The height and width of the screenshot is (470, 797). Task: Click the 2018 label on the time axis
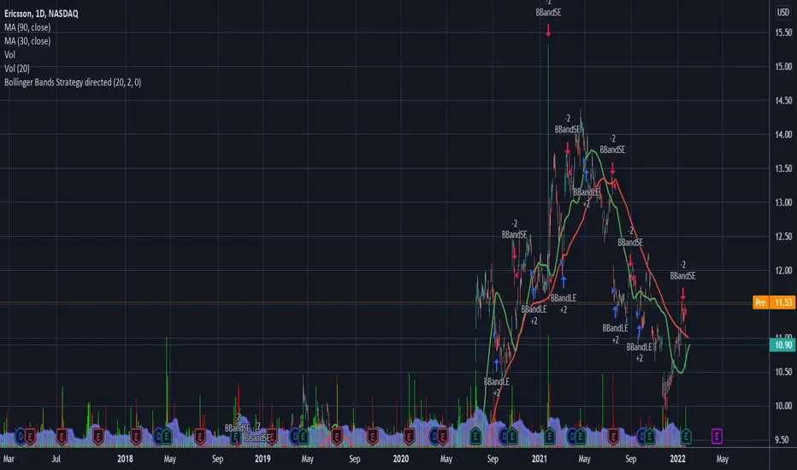click(x=125, y=459)
